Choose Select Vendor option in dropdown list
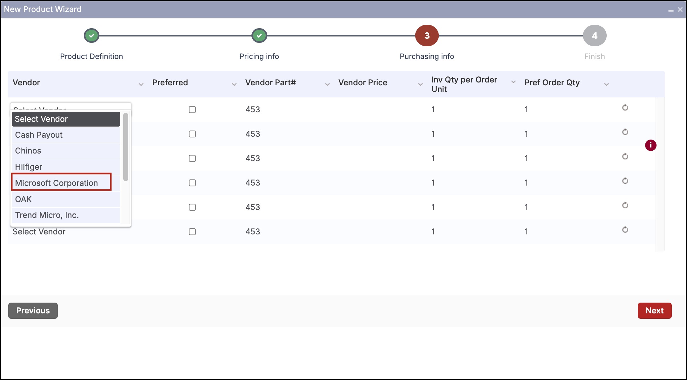 66,119
